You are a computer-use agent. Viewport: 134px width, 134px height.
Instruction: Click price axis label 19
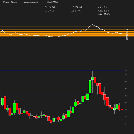126,110
